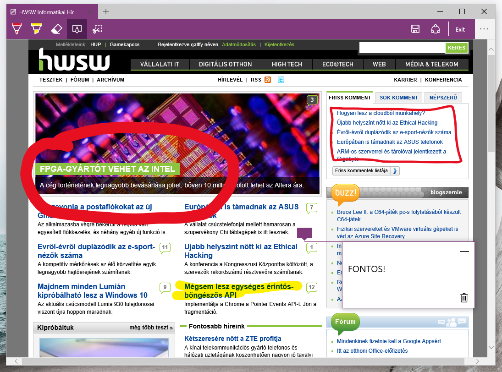Image resolution: width=502 pixels, height=372 pixels.
Task: Click the horizontal scrollbar right arrow
Action: [477, 361]
